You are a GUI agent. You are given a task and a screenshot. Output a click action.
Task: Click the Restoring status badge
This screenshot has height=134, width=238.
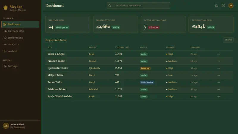(x=145, y=68)
